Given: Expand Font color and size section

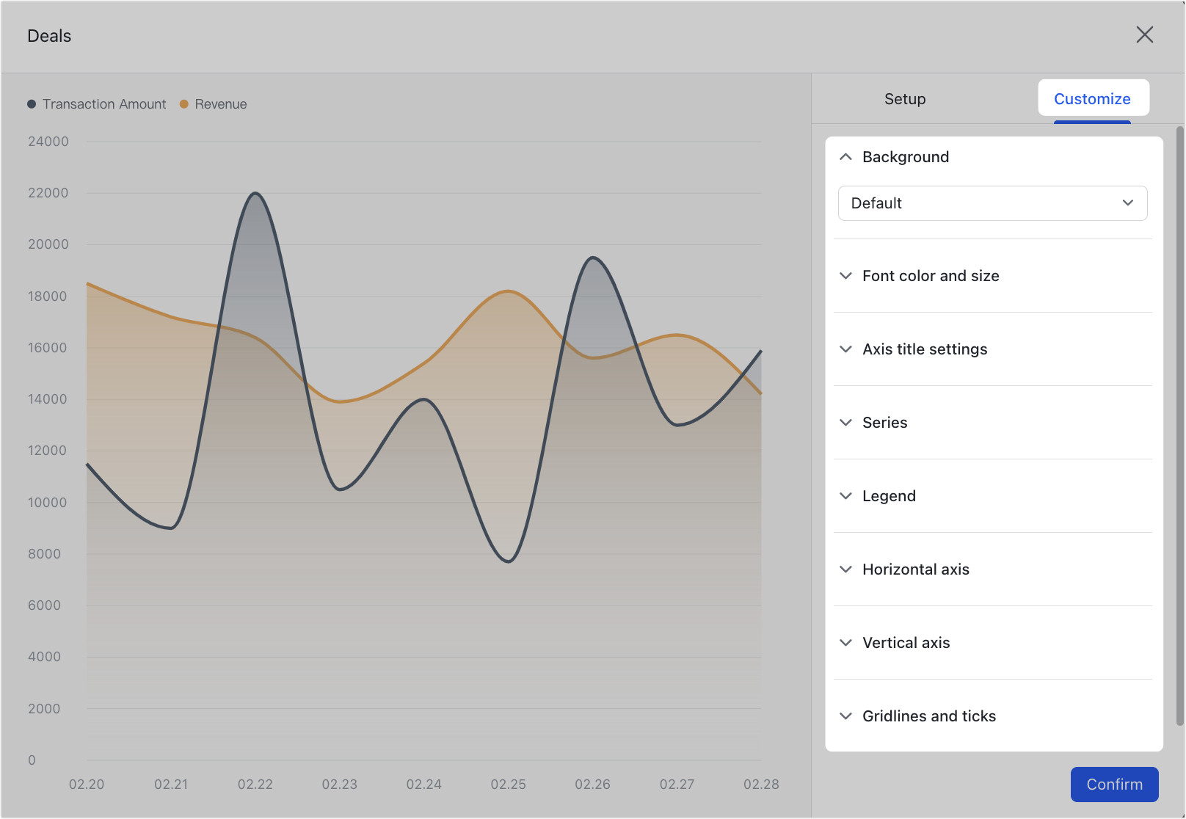Looking at the screenshot, I should tap(993, 276).
